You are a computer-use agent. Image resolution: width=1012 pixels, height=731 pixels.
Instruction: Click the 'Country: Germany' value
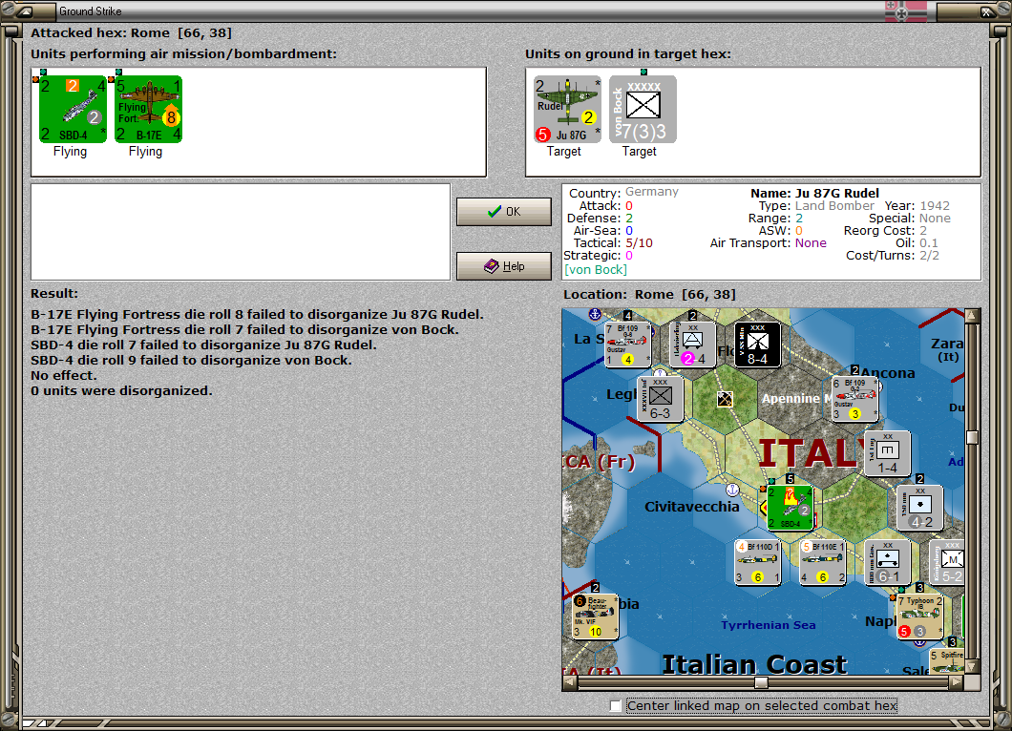point(652,192)
